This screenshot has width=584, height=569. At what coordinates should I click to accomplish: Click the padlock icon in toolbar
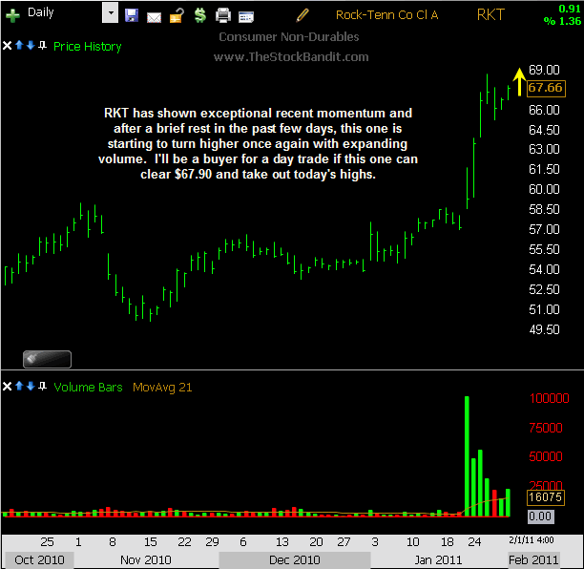[x=177, y=15]
